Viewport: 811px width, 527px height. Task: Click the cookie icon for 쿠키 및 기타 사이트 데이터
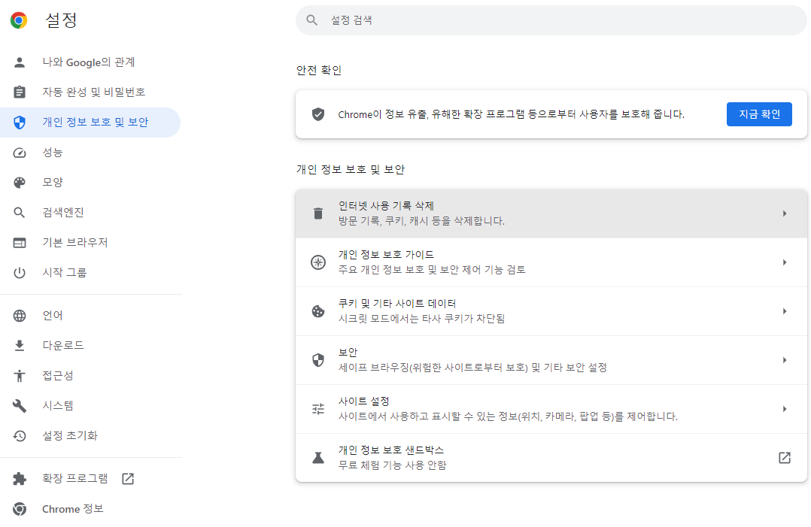[318, 311]
